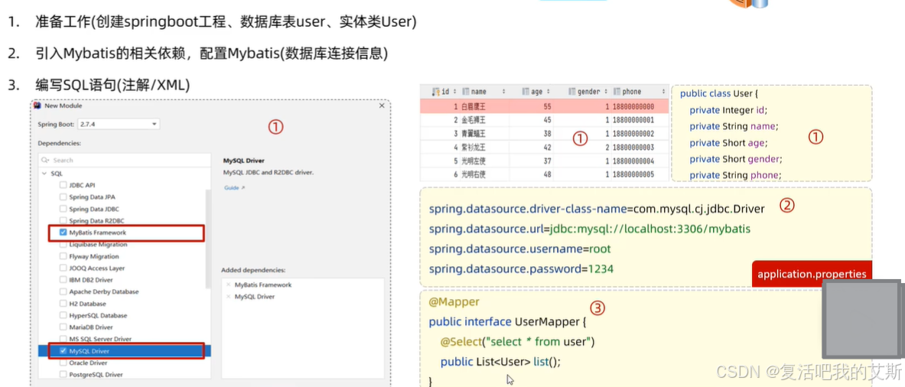The width and height of the screenshot is (905, 387).
Task: Close the New Module dialog
Action: 382,106
